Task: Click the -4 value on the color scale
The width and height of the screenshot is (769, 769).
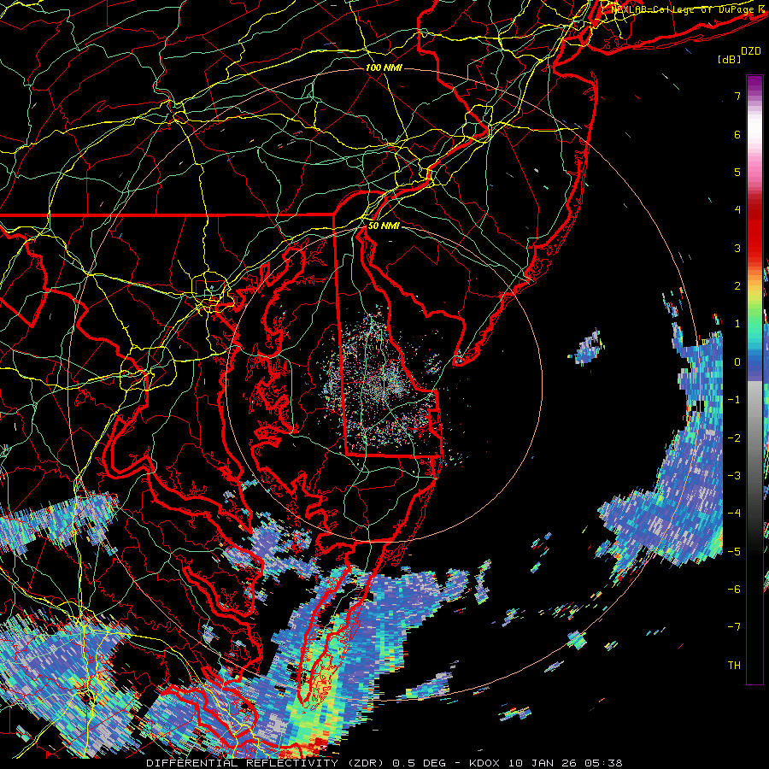Action: pos(734,513)
